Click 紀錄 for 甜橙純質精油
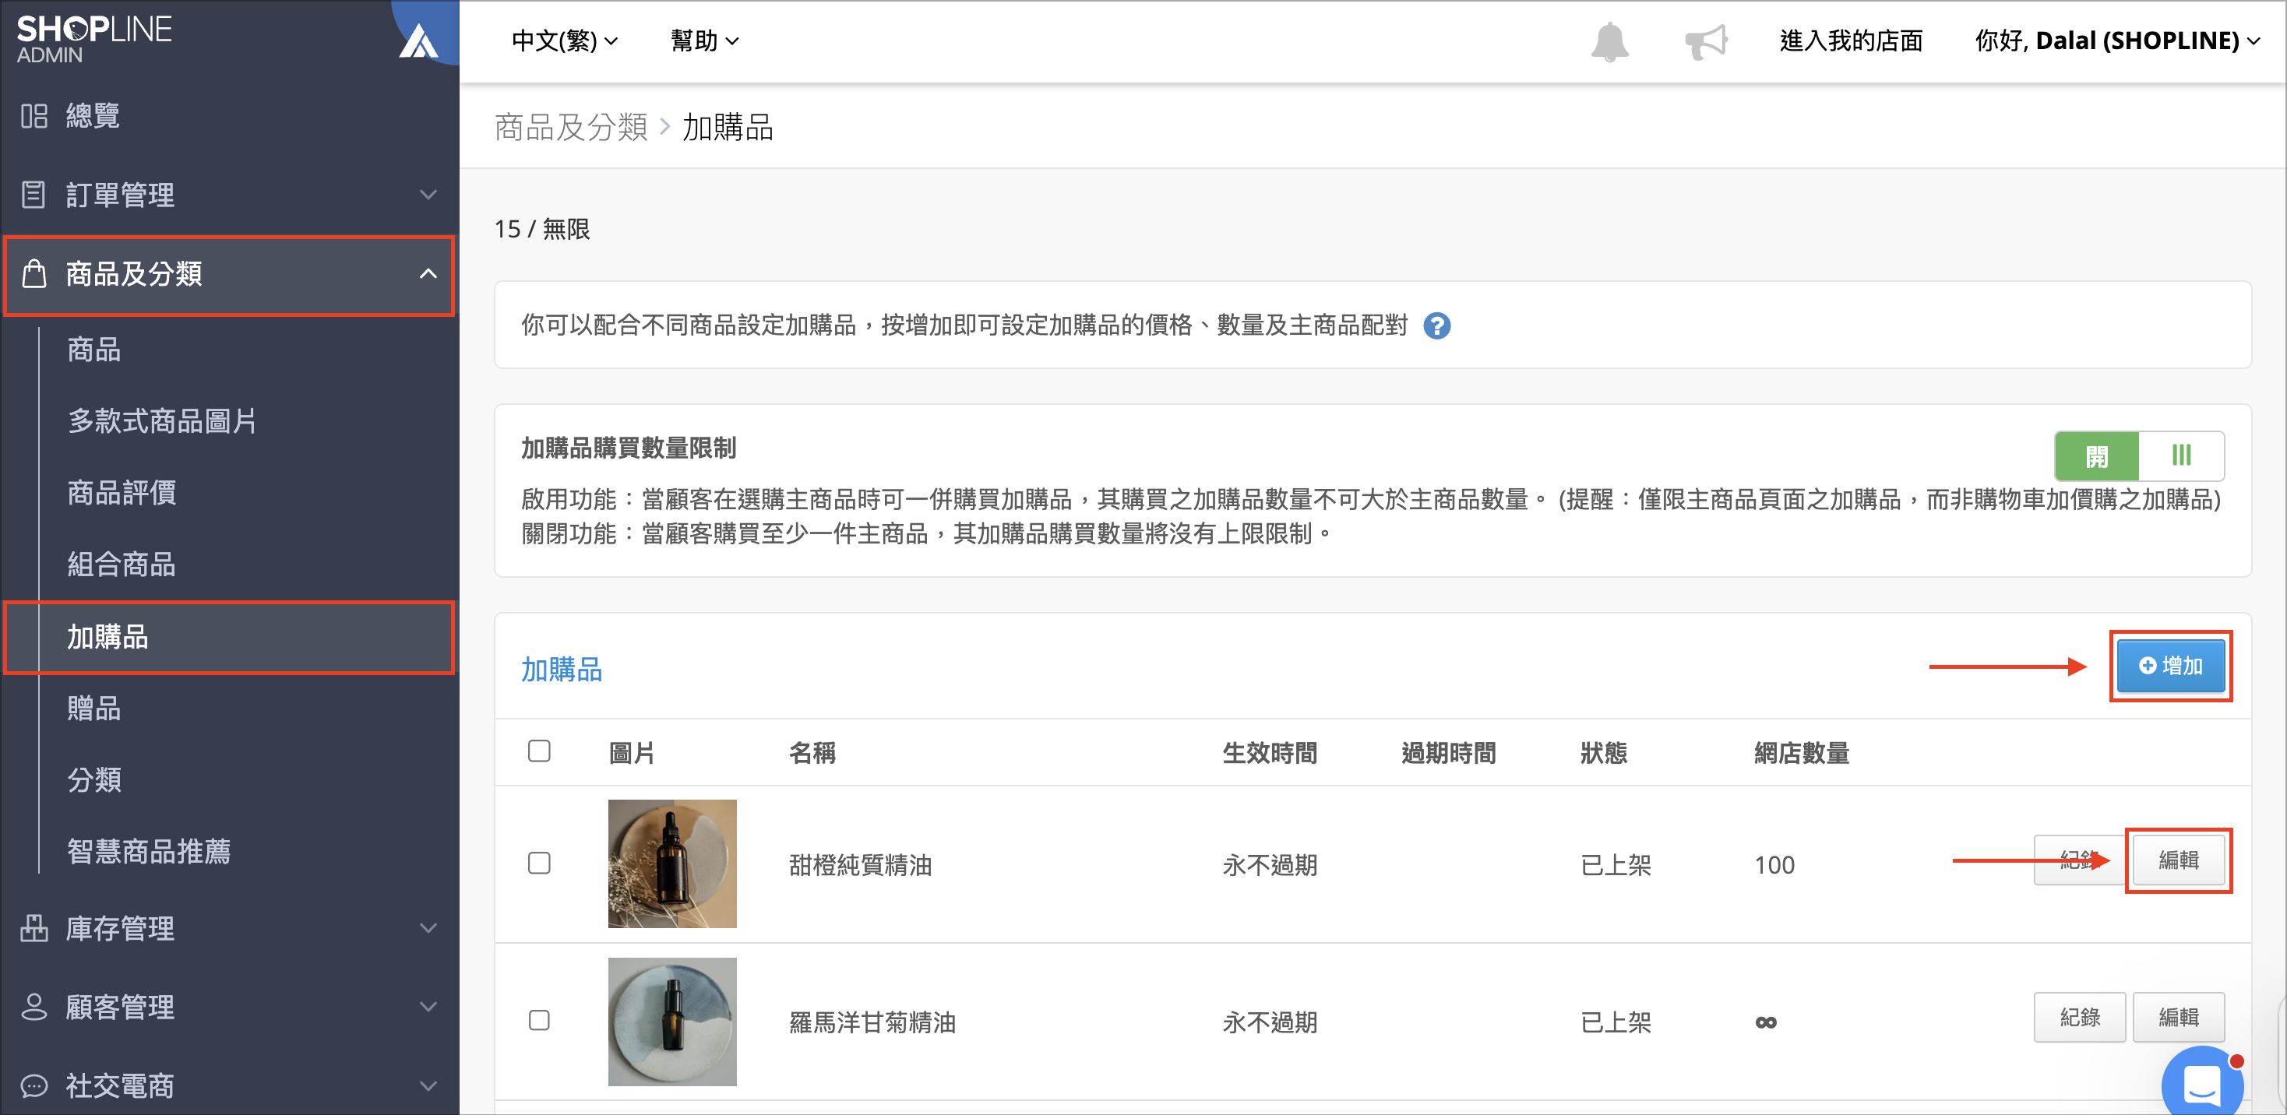The width and height of the screenshot is (2287, 1115). click(2078, 860)
